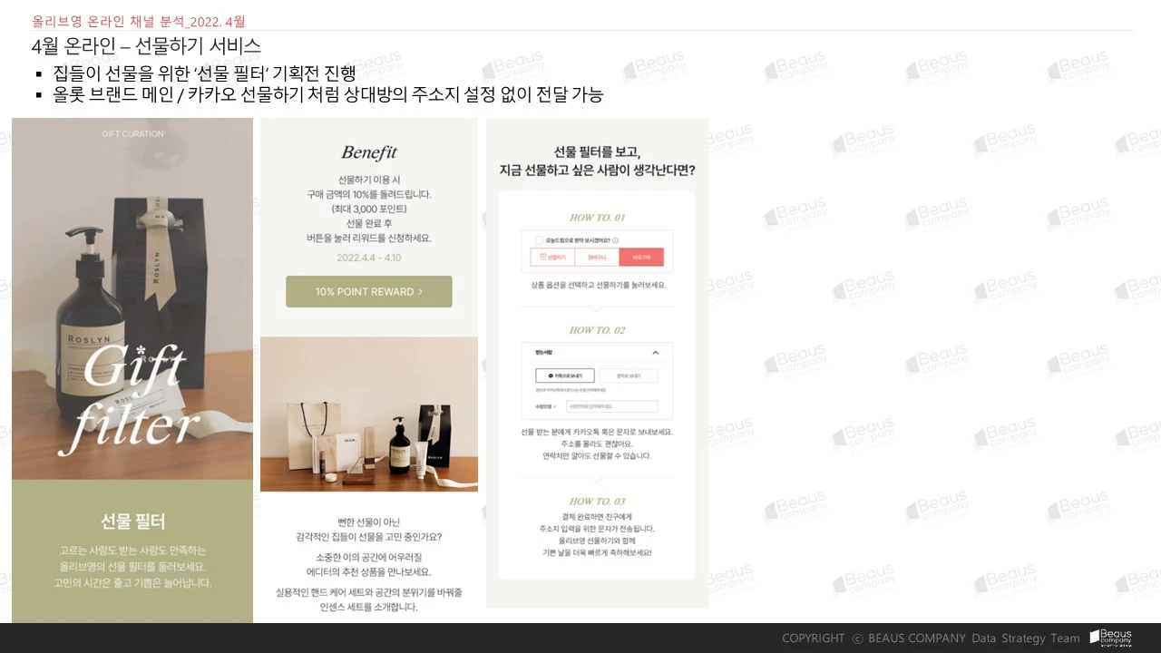Viewport: 1161px width, 653px height.
Task: Click the 10% POINT REWARD button
Action: (x=369, y=292)
